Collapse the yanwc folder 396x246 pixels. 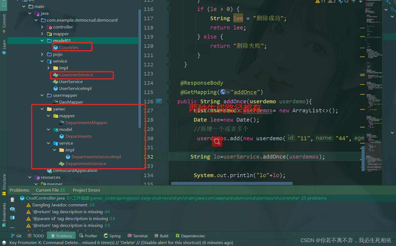point(42,109)
